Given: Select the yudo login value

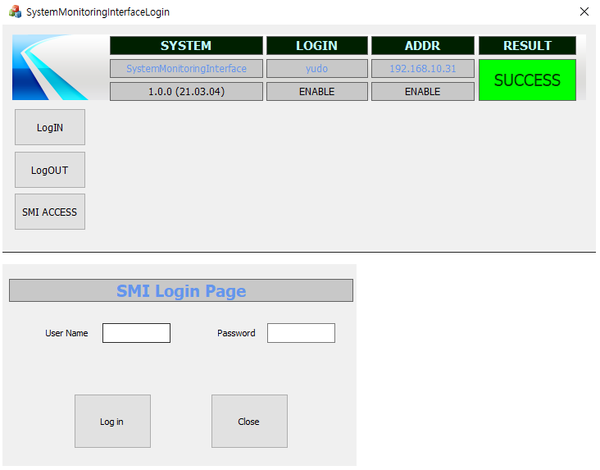Looking at the screenshot, I should (317, 69).
